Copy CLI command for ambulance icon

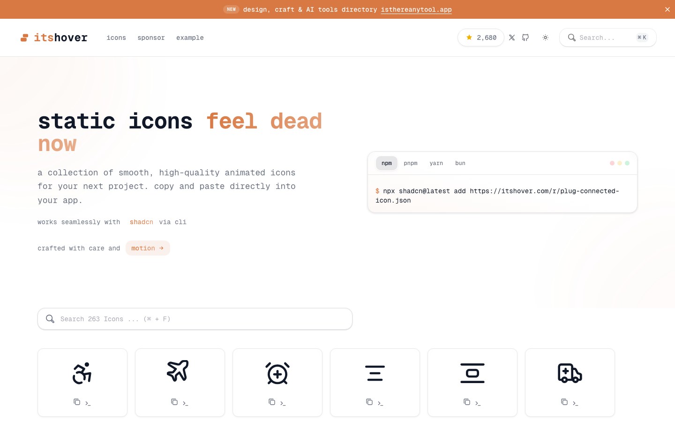(x=576, y=403)
